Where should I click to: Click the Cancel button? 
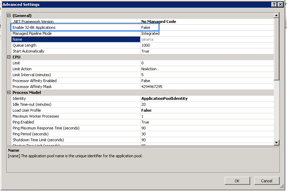266,181
